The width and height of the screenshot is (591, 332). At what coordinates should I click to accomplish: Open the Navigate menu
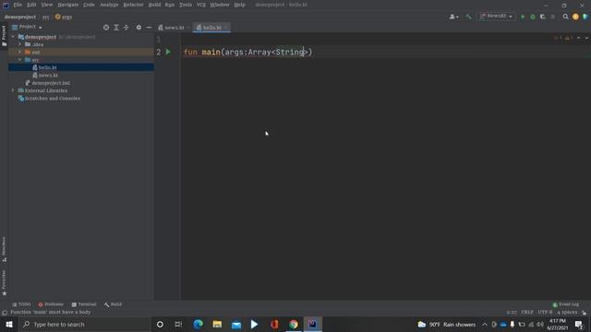[68, 5]
